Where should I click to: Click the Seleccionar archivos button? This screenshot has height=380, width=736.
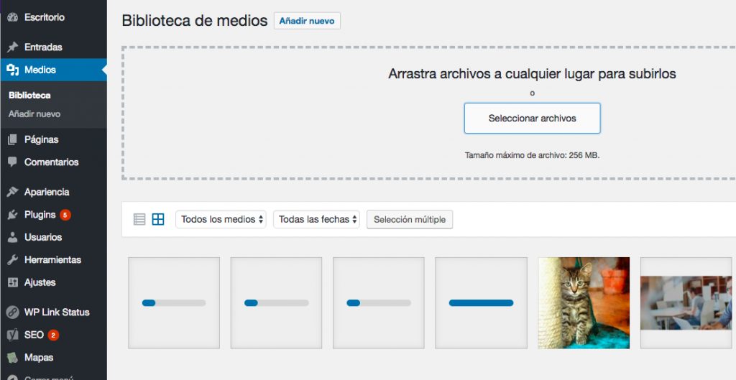pos(533,119)
